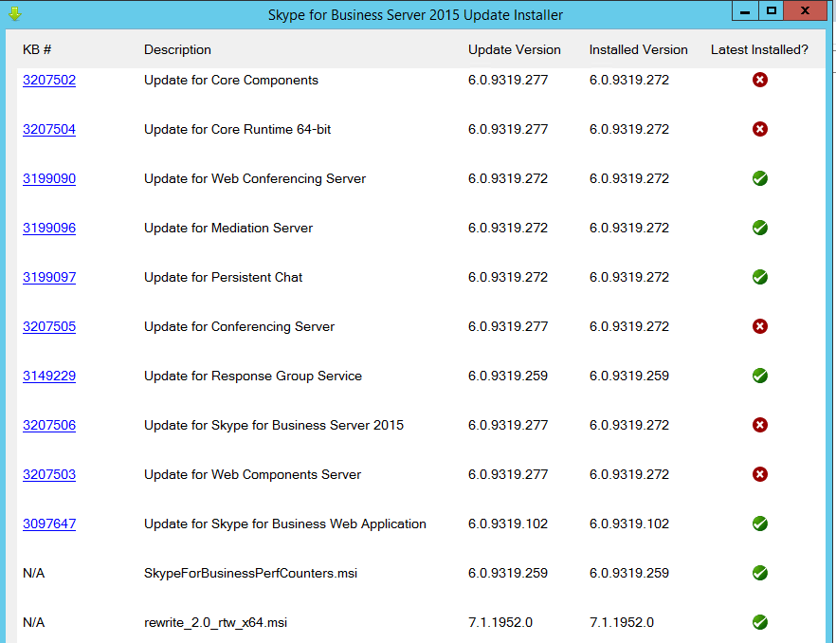Click red X status for Conferencing Server
Image resolution: width=836 pixels, height=643 pixels.
coord(759,326)
